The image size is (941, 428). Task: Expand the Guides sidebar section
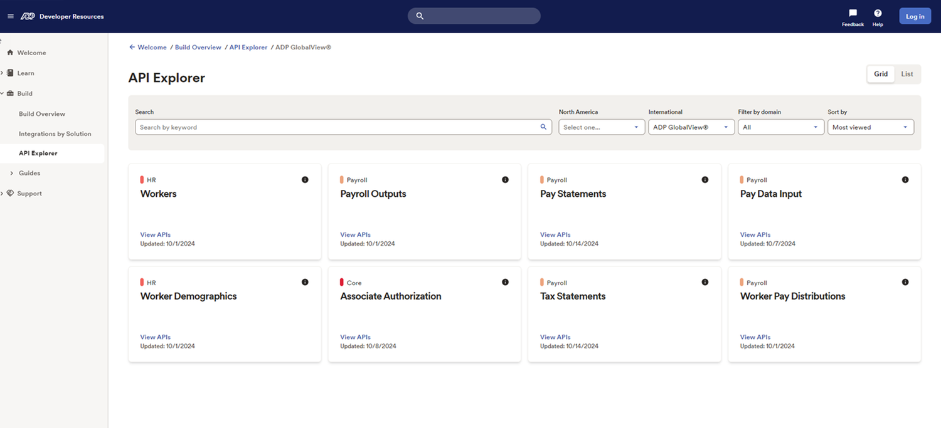coord(12,173)
